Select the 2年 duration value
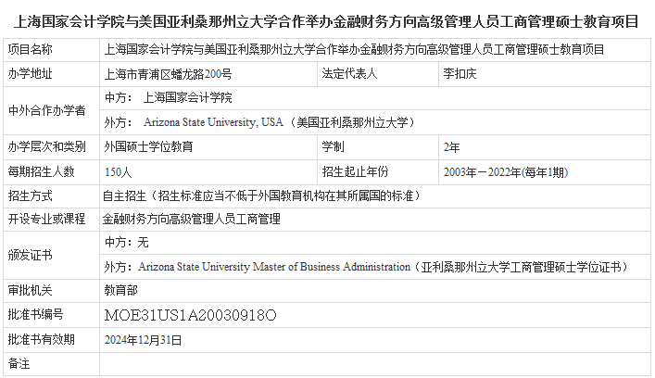 [x=451, y=146]
